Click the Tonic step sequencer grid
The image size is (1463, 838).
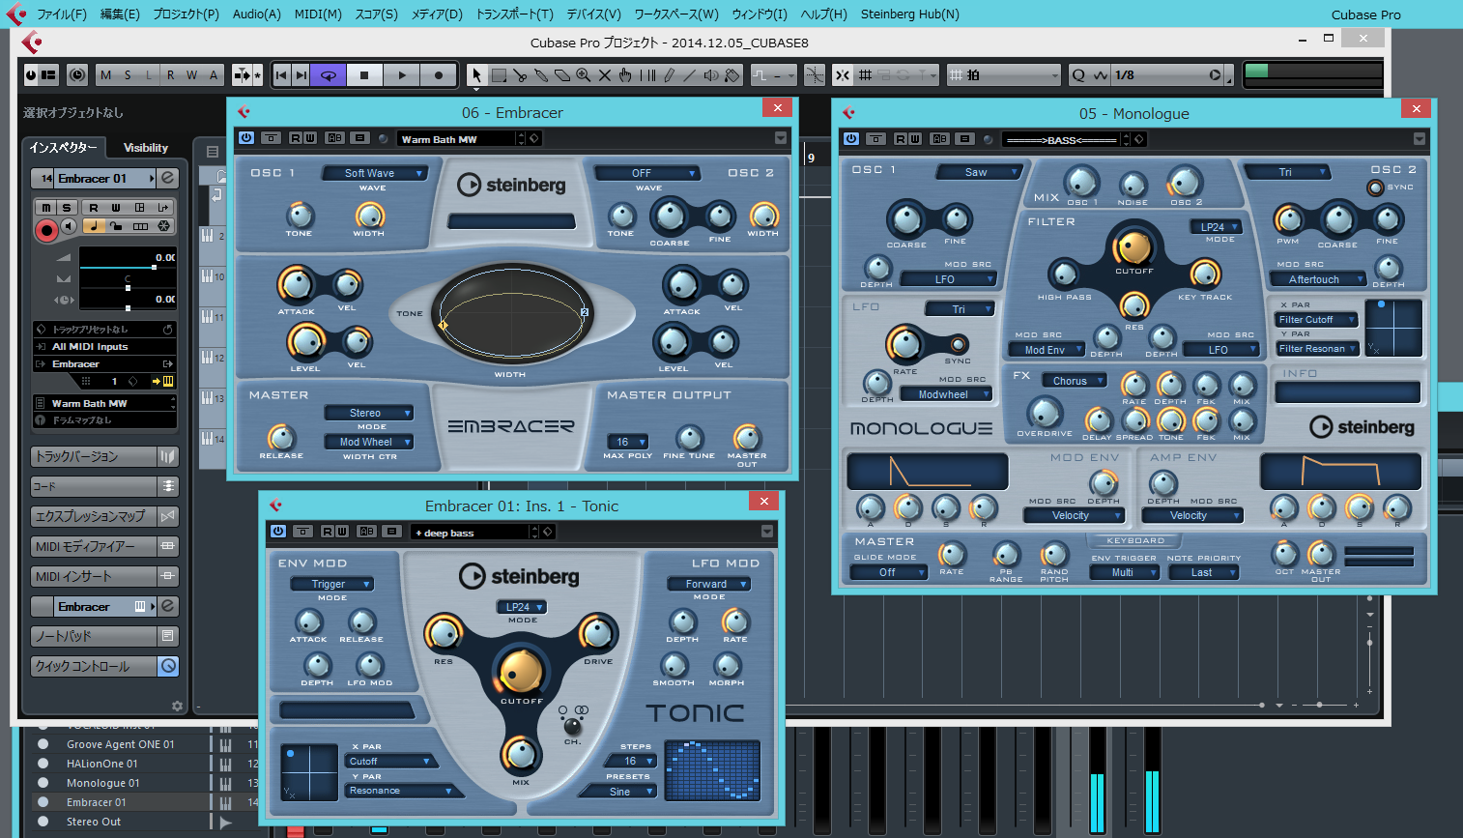tap(712, 770)
